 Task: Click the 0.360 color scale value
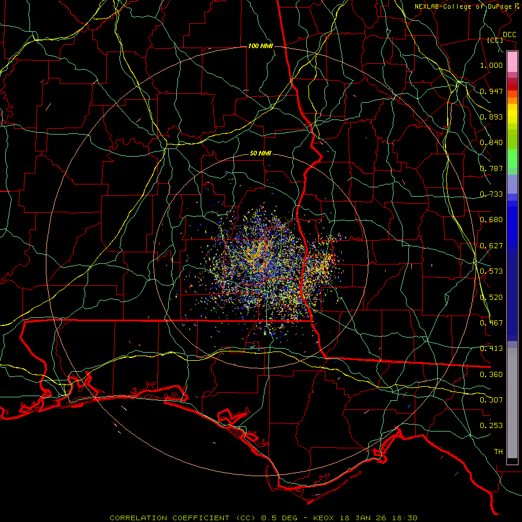pos(491,375)
